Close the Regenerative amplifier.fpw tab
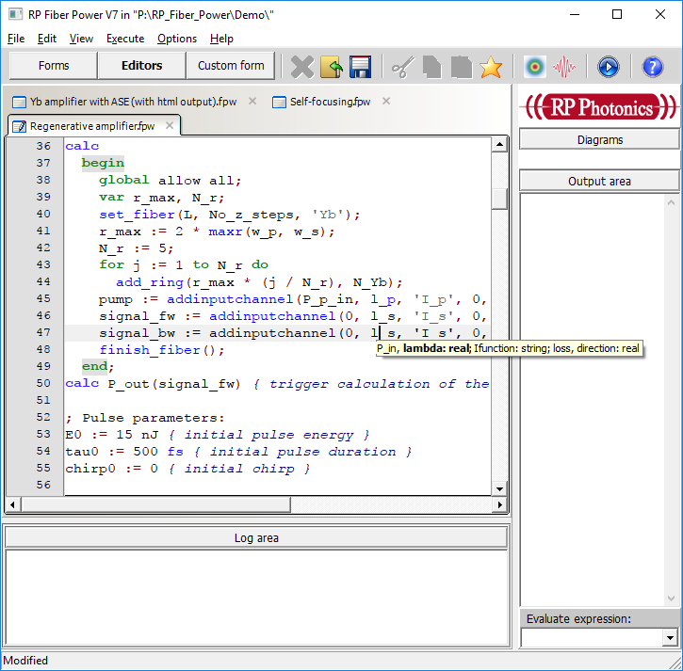The height and width of the screenshot is (671, 683). pyautogui.click(x=170, y=125)
